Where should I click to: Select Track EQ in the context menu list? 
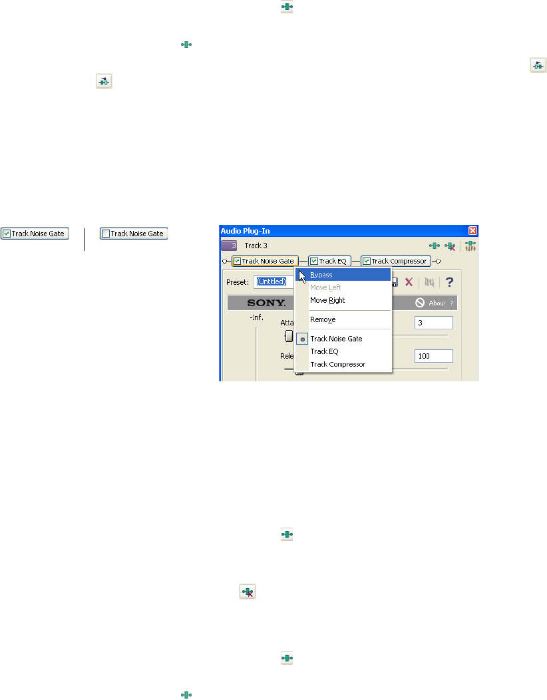pos(343,352)
